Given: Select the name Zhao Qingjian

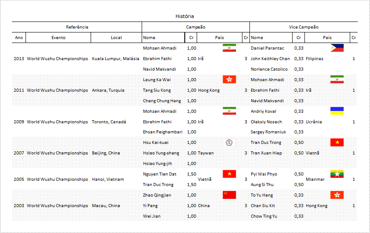Looking at the screenshot, I should click(157, 195).
